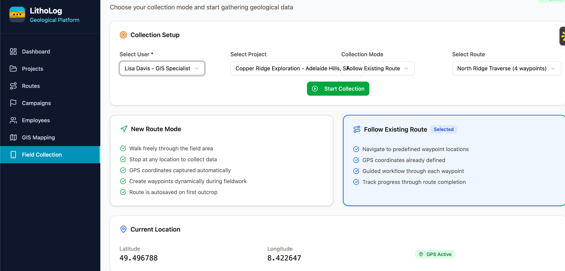The height and width of the screenshot is (271, 565).
Task: Select the Follow Existing Route card
Action: click(454, 160)
